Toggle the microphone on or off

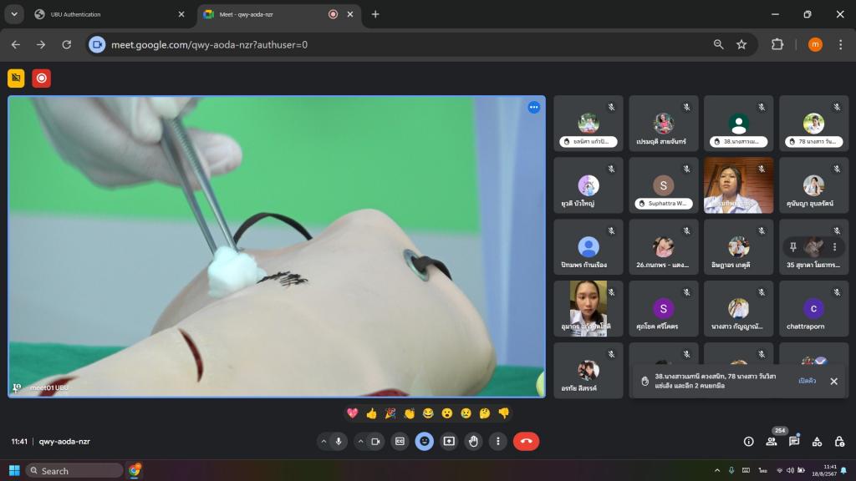point(339,442)
